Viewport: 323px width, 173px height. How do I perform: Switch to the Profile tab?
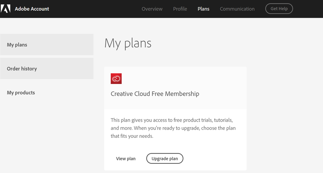coord(180,9)
